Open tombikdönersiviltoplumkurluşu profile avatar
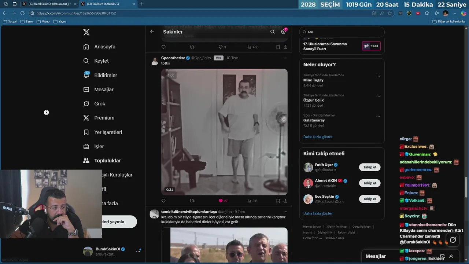 pos(155,214)
